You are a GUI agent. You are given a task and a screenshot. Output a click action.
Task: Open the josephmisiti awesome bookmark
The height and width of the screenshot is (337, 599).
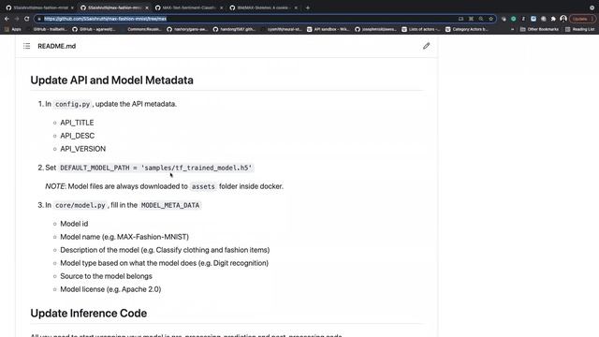pyautogui.click(x=375, y=29)
